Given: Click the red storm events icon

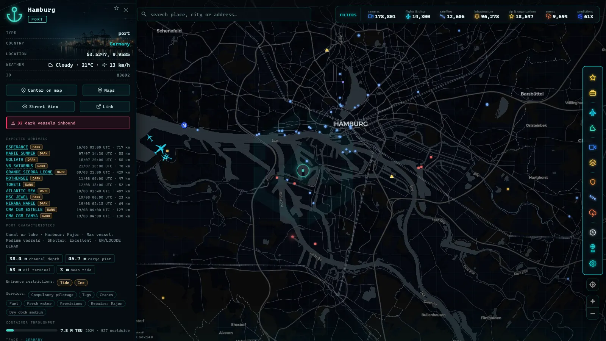Looking at the screenshot, I should (x=593, y=213).
